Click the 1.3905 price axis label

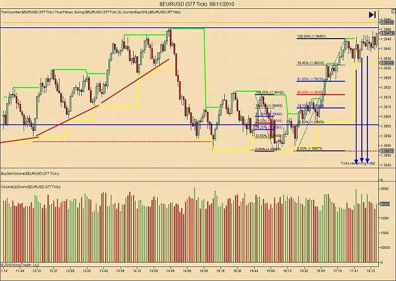pyautogui.click(x=386, y=117)
